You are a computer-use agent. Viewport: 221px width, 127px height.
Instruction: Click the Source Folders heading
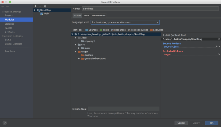coord(172,43)
